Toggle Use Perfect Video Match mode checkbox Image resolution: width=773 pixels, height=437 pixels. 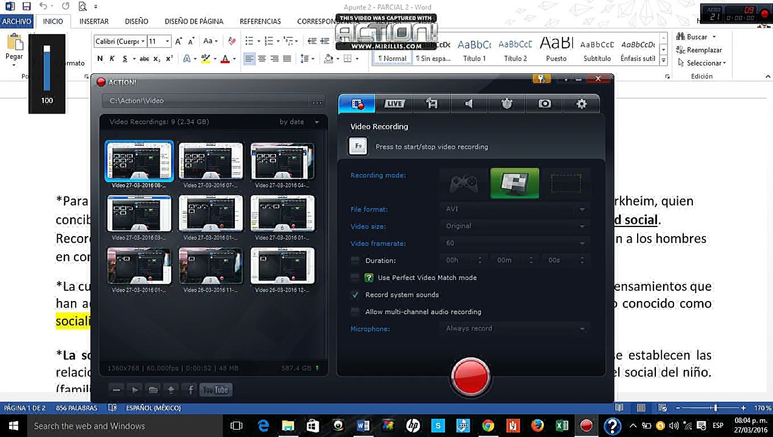pyautogui.click(x=355, y=277)
